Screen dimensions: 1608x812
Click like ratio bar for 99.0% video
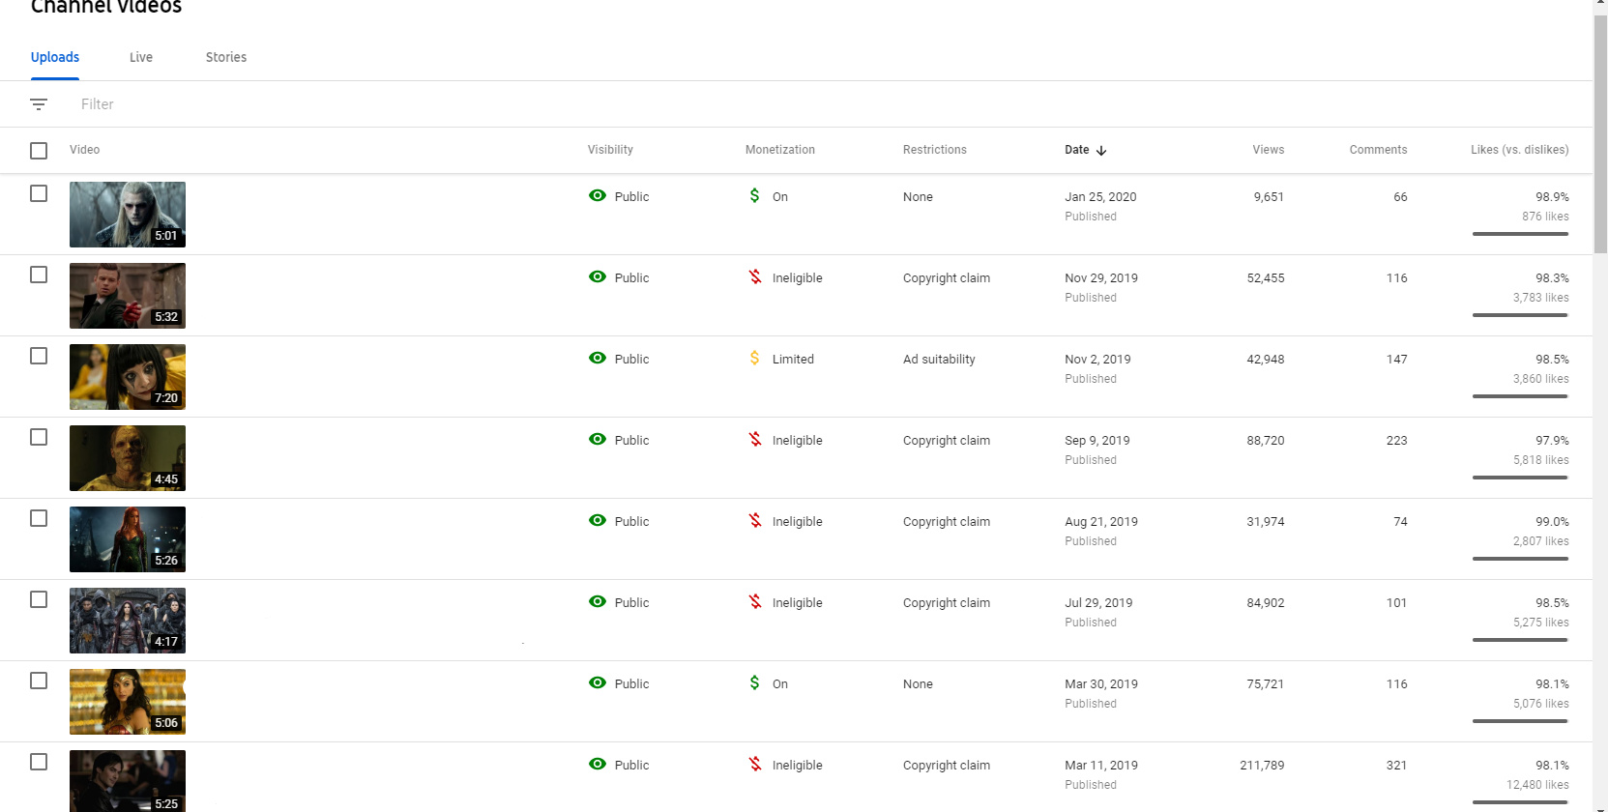tap(1521, 559)
